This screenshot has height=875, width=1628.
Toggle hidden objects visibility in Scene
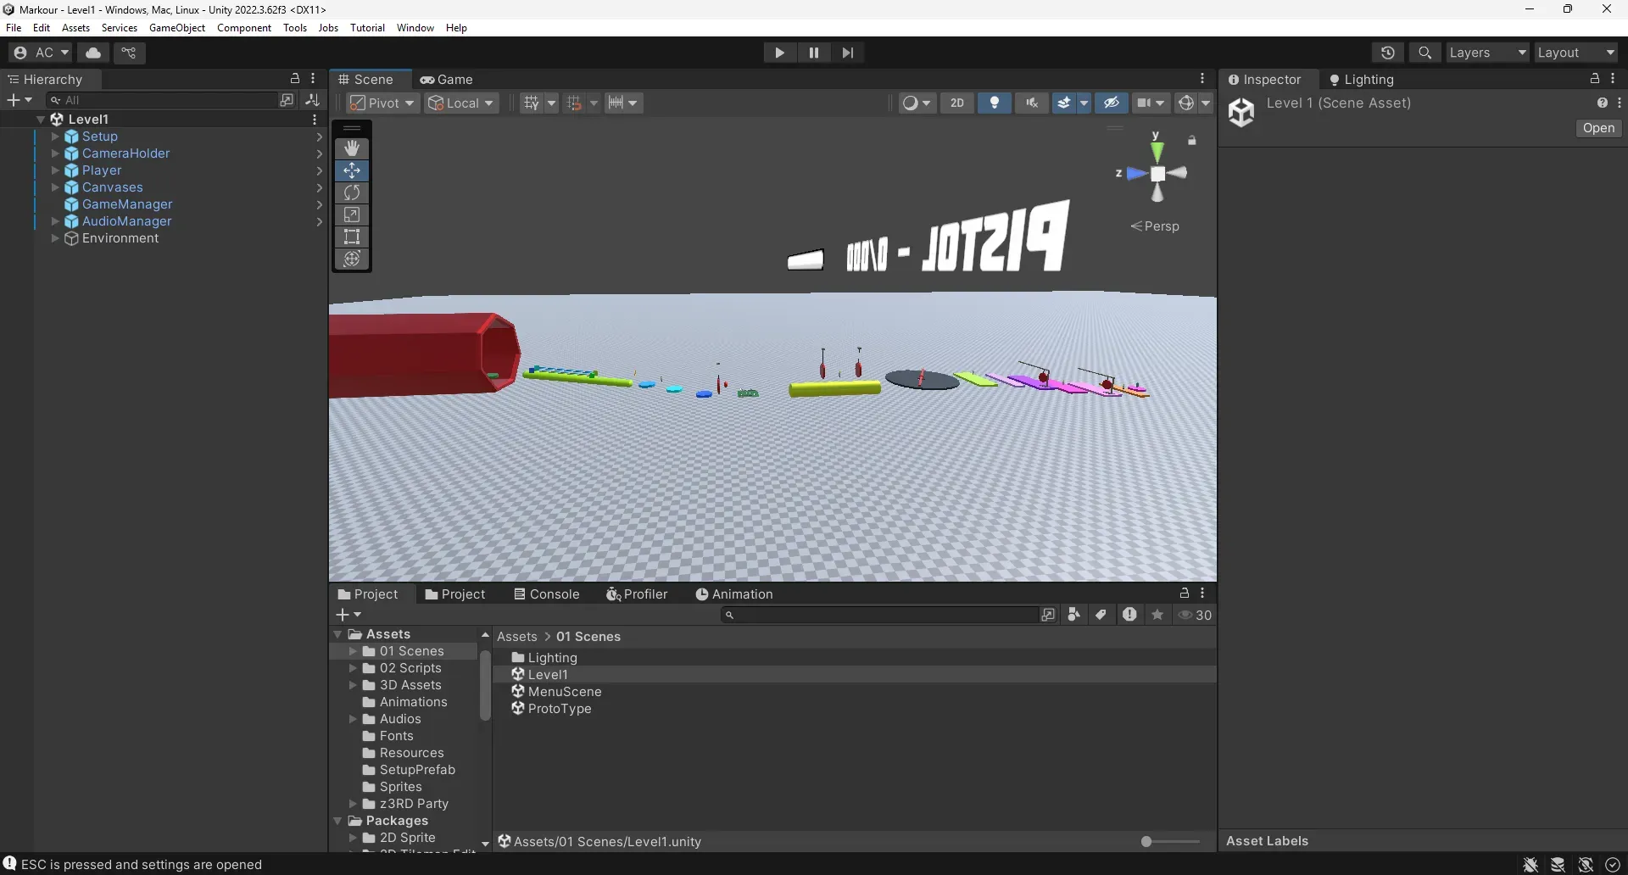(x=1111, y=103)
